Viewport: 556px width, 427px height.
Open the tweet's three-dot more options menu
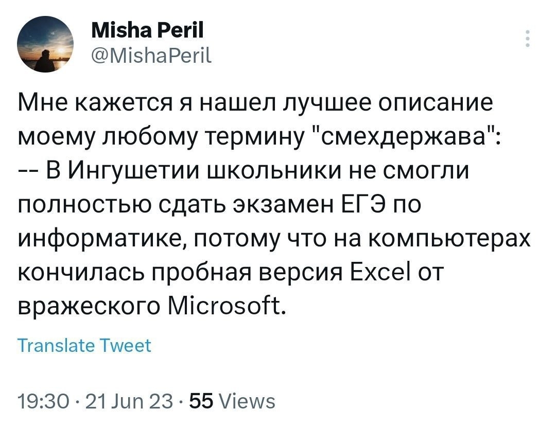pos(527,39)
